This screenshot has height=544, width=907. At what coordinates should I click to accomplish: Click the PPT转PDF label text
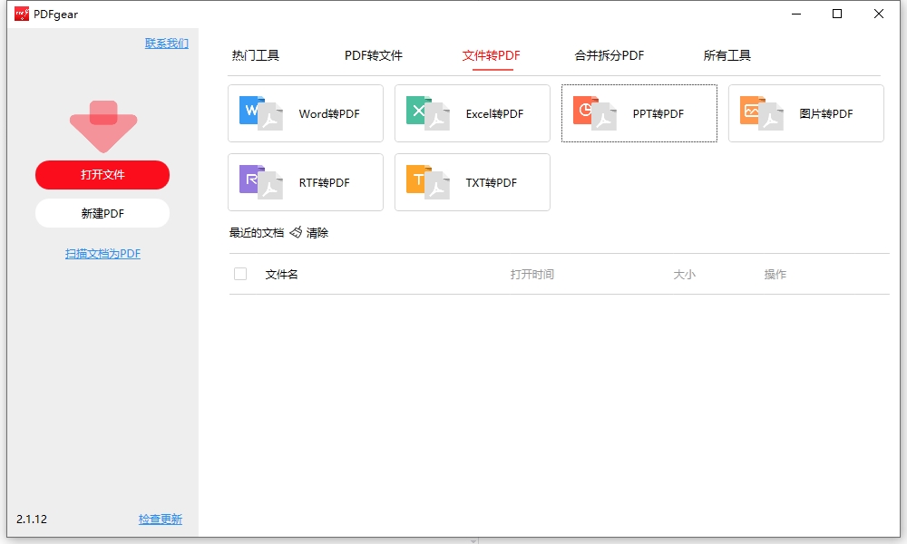pos(658,114)
